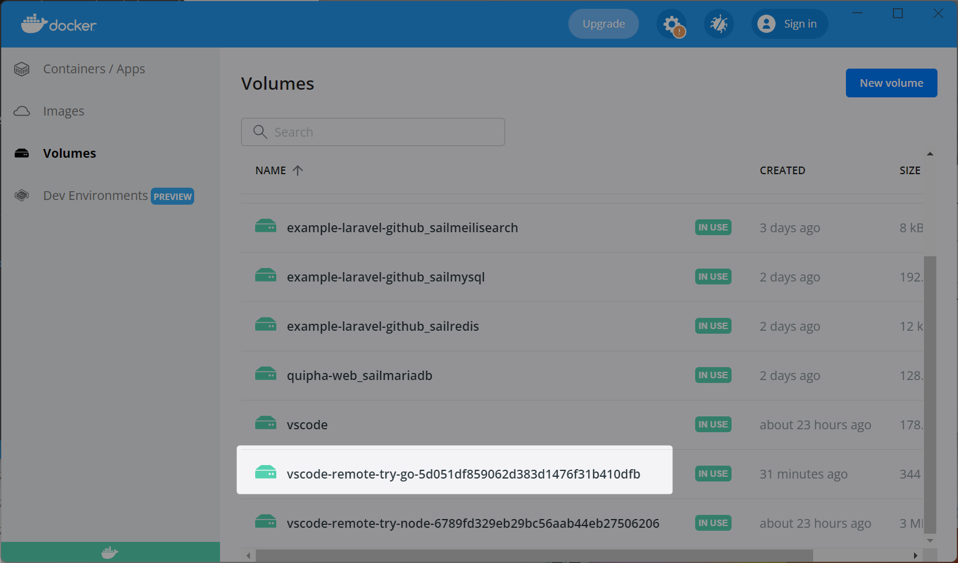The width and height of the screenshot is (958, 563).
Task: Click the Images cloud icon in sidebar
Action: [x=22, y=111]
